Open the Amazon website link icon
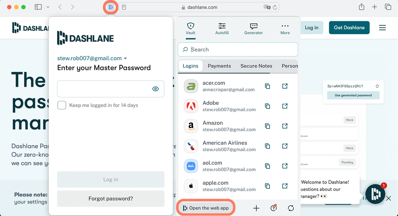The width and height of the screenshot is (398, 216). tap(285, 126)
